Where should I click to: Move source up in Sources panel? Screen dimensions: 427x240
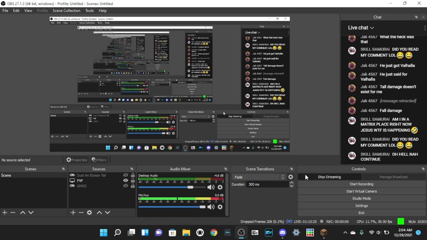tap(99, 212)
